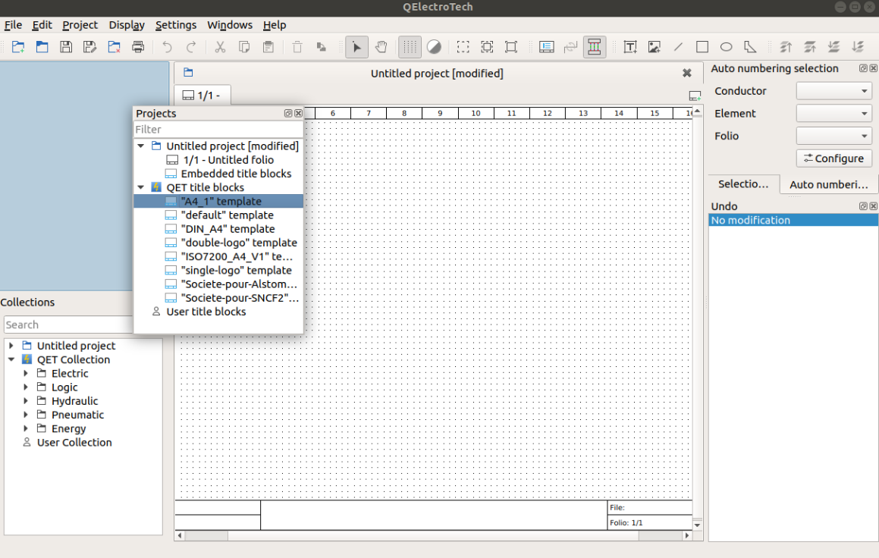This screenshot has width=879, height=558.
Task: Expand the Hydraulic folder
Action: (x=26, y=401)
